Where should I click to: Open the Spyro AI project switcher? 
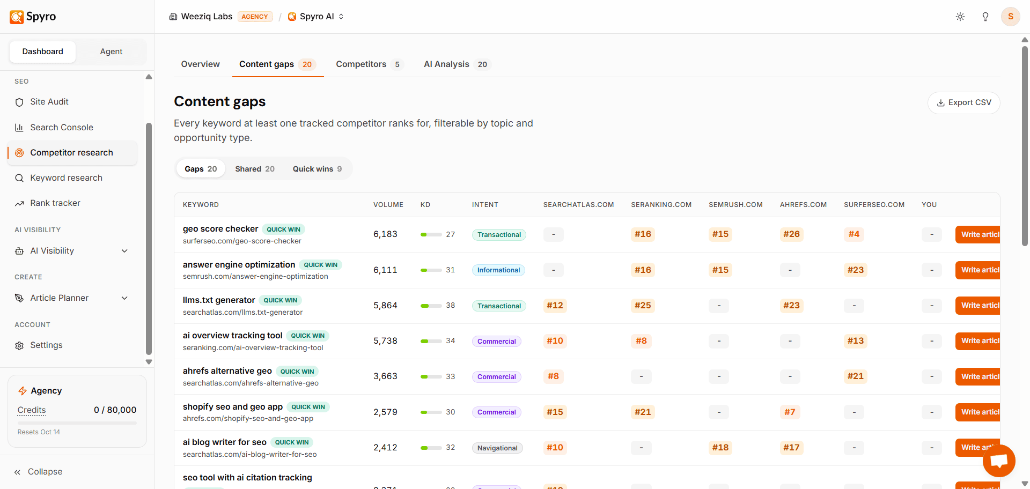pos(316,17)
